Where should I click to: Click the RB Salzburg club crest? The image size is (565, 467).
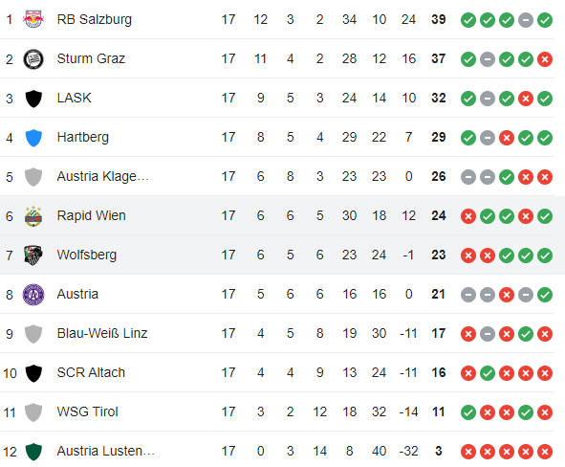coord(33,19)
